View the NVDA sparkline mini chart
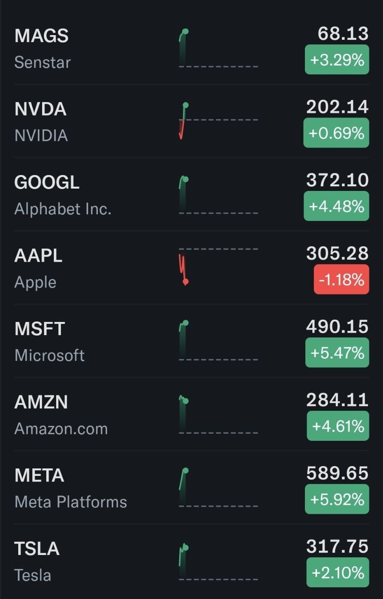The height and width of the screenshot is (599, 383). 218,121
